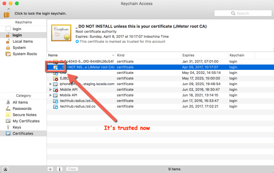The width and height of the screenshot is (274, 173).
Task: Click the Certificates category icon
Action: point(8,133)
